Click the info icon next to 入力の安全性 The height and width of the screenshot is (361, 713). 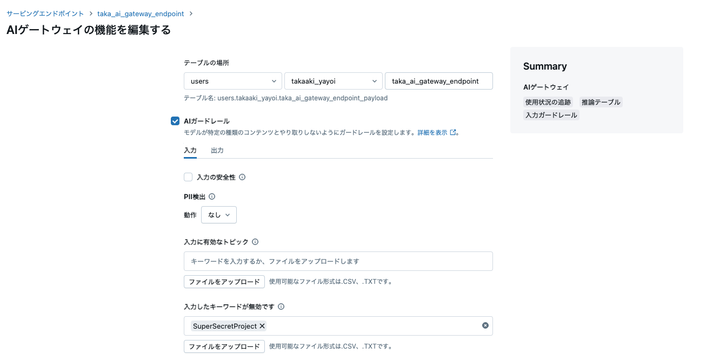[242, 176]
